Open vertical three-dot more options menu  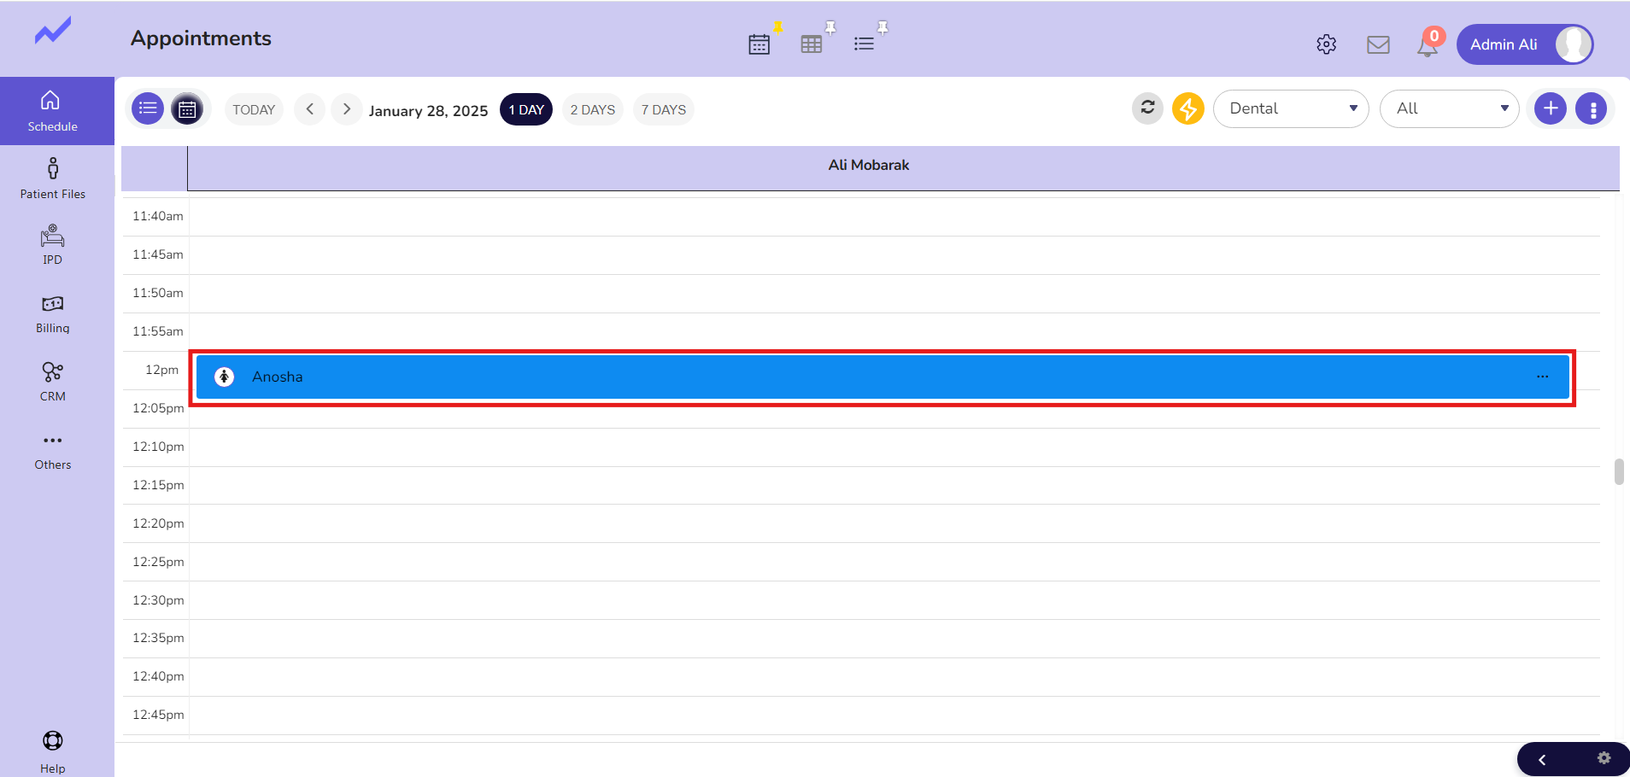[x=1592, y=108]
